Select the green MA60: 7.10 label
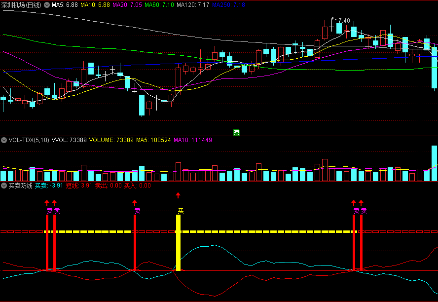438x302 pixels. tap(160, 5)
